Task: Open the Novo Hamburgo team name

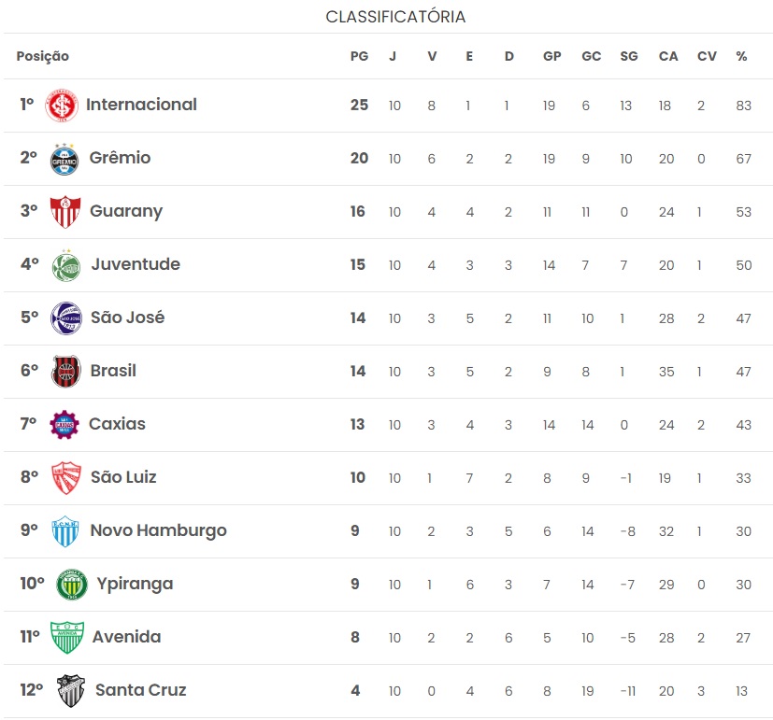Action: [x=158, y=530]
